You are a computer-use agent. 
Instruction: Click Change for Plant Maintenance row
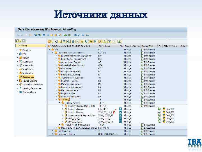(x=128, y=90)
